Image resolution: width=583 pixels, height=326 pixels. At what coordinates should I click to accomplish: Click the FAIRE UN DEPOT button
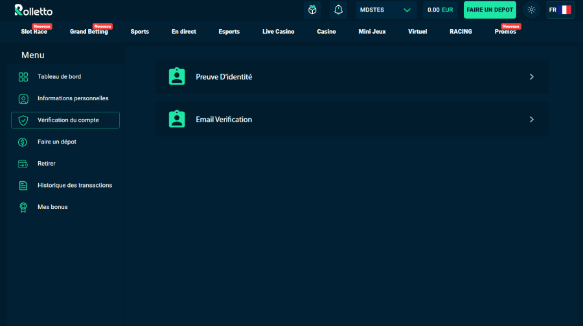[490, 10]
